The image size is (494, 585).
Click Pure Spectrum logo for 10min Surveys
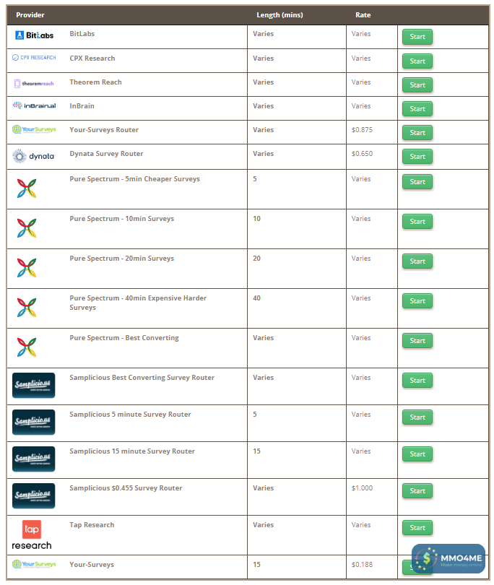[27, 228]
